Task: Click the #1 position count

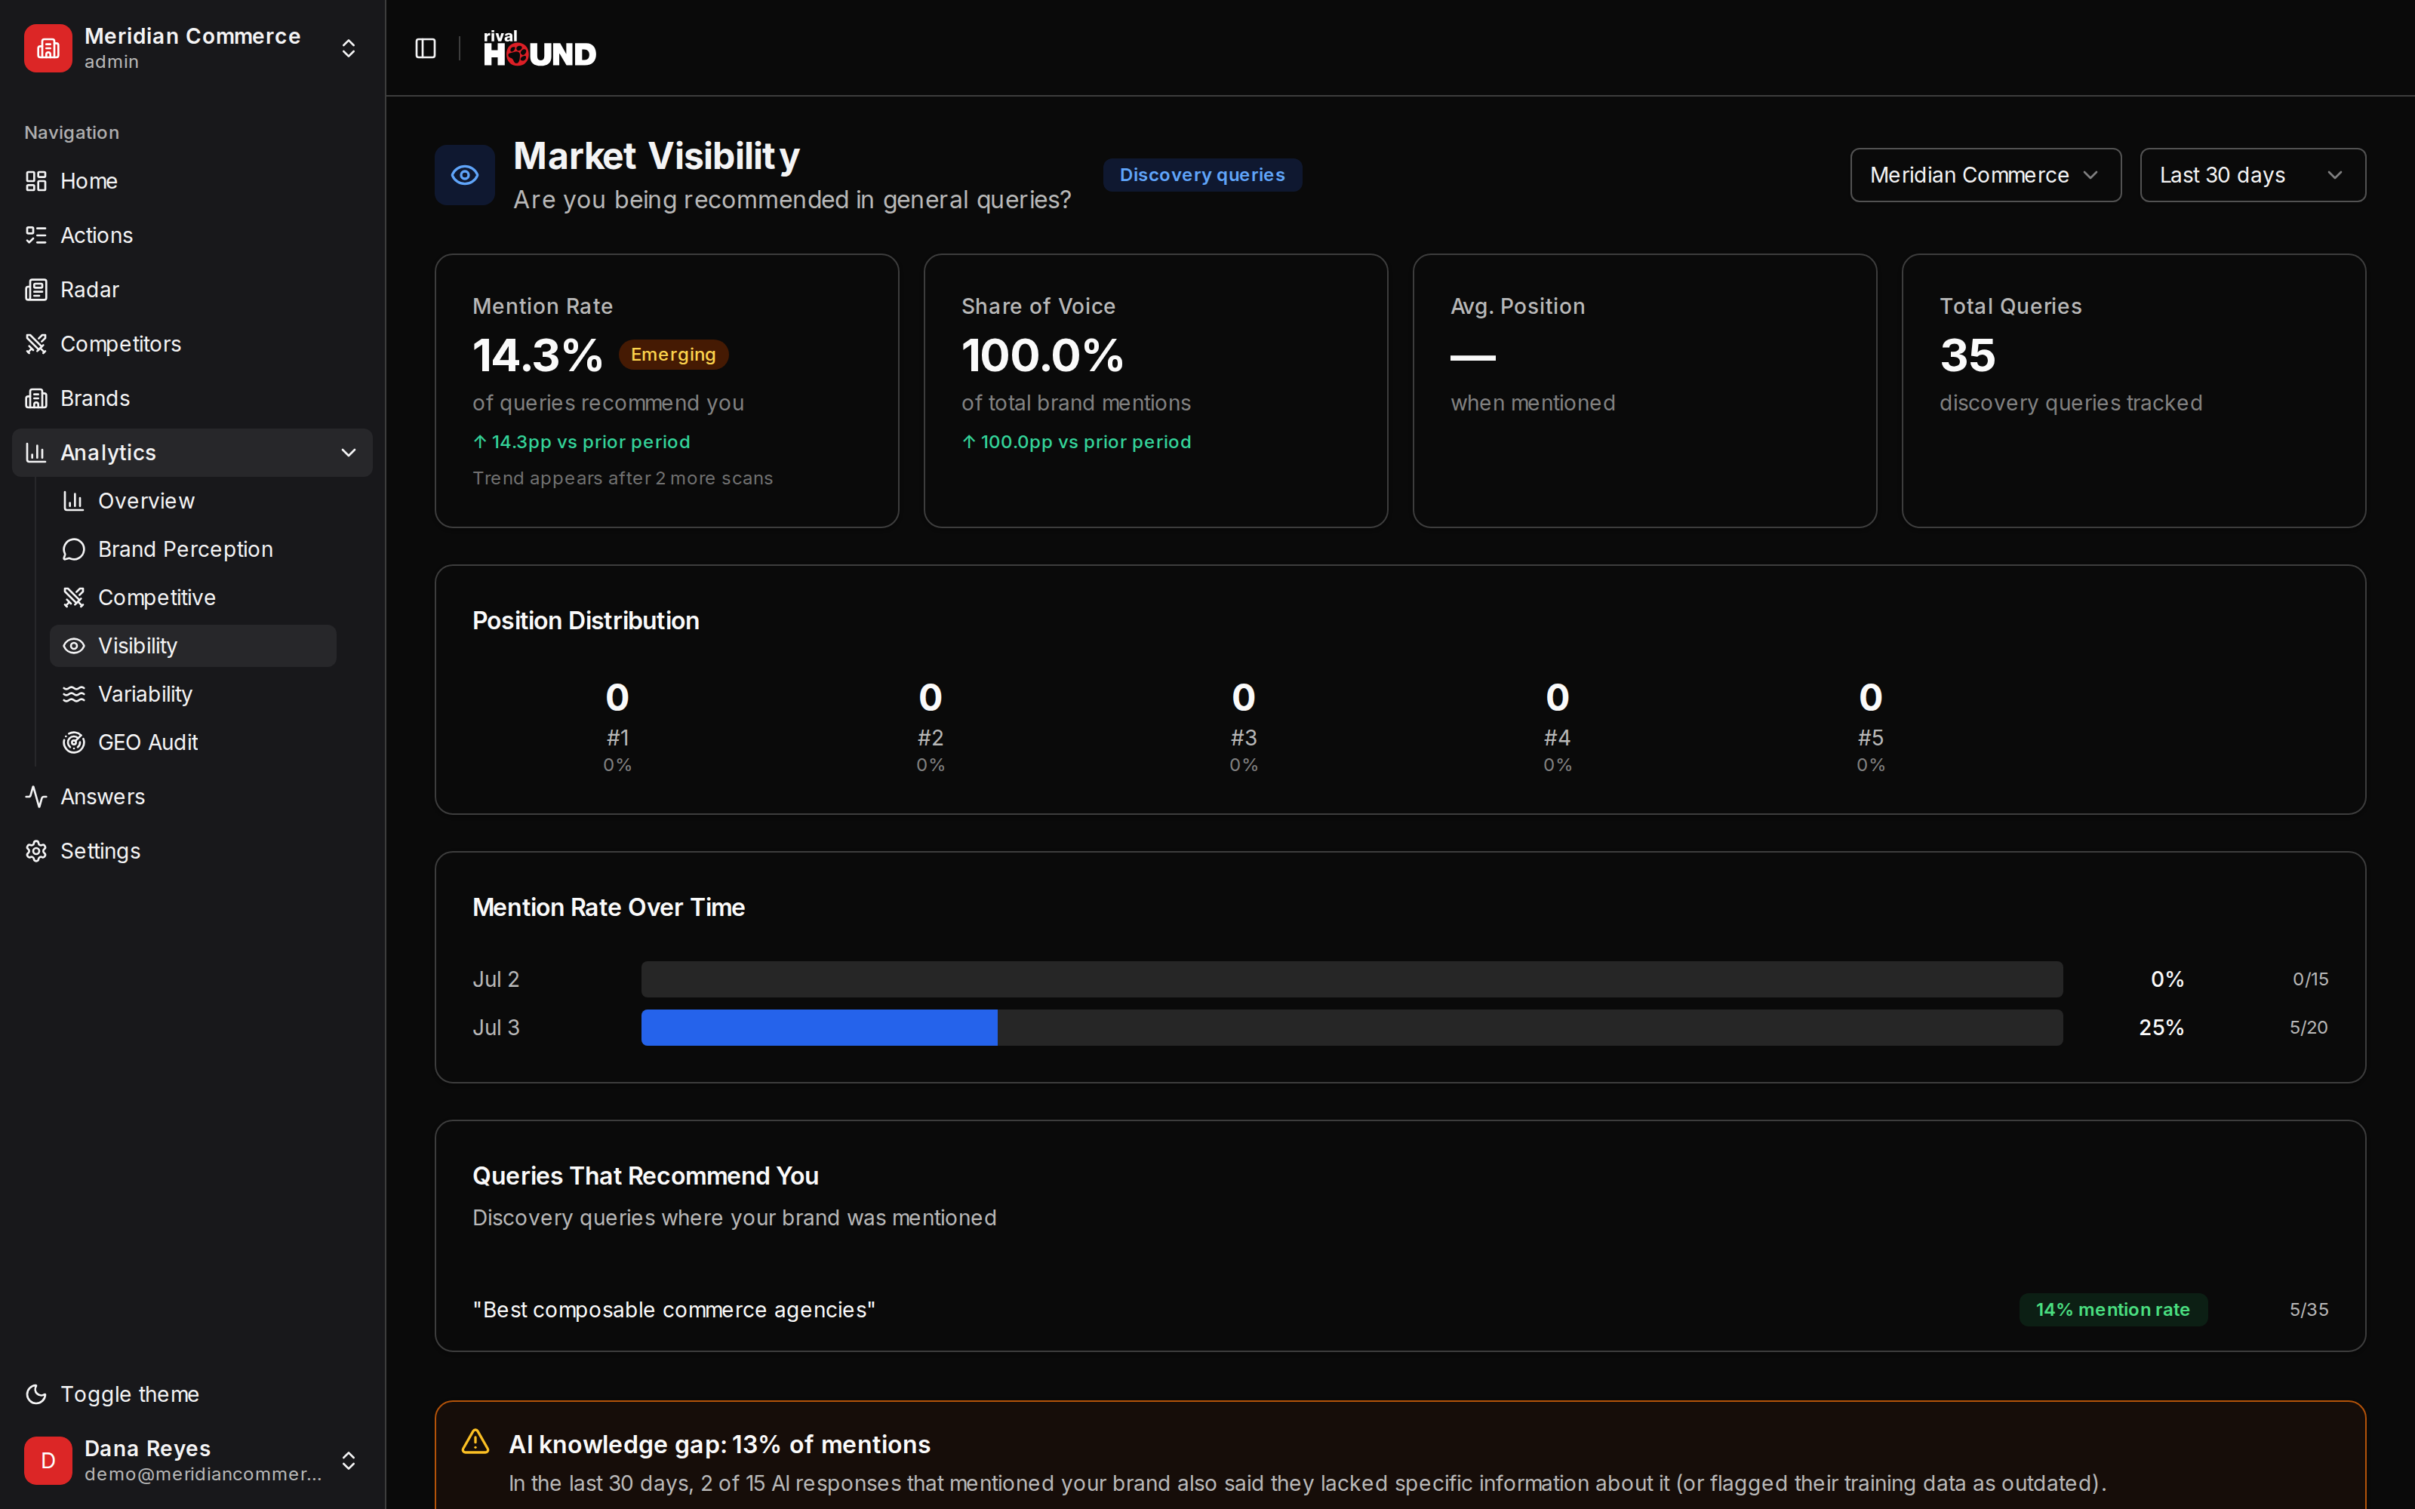Action: pyautogui.click(x=617, y=698)
